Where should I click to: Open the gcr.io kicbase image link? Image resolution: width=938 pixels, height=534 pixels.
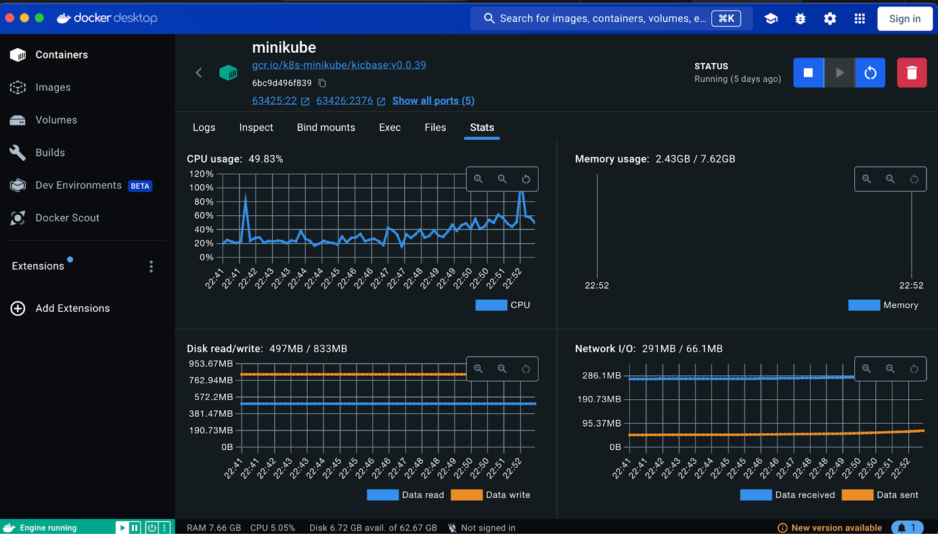(x=339, y=65)
